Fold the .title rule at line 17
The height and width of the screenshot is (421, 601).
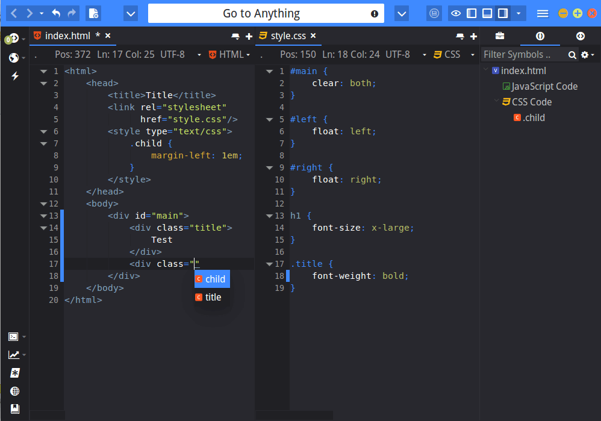click(269, 264)
